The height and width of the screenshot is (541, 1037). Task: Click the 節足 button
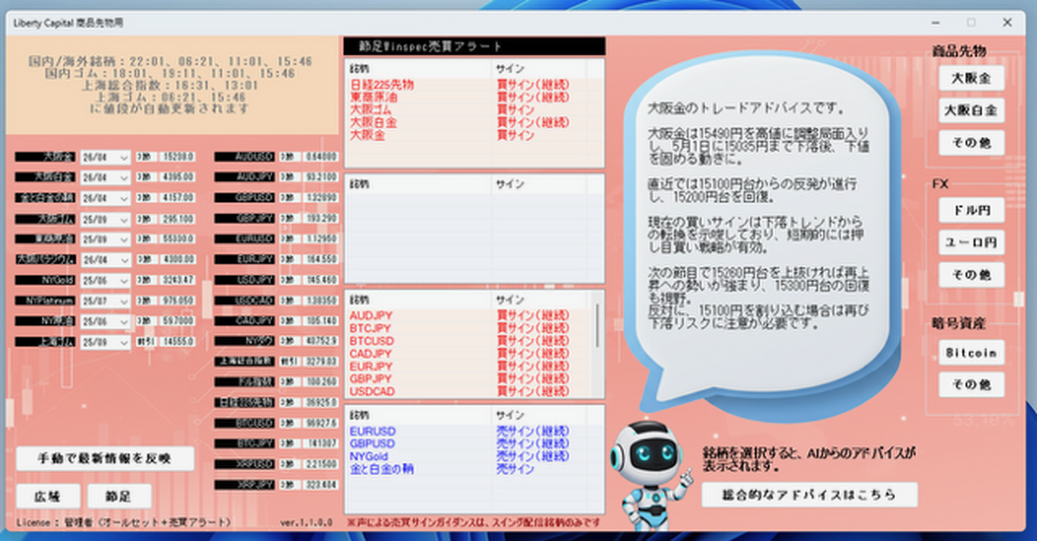coord(119,496)
